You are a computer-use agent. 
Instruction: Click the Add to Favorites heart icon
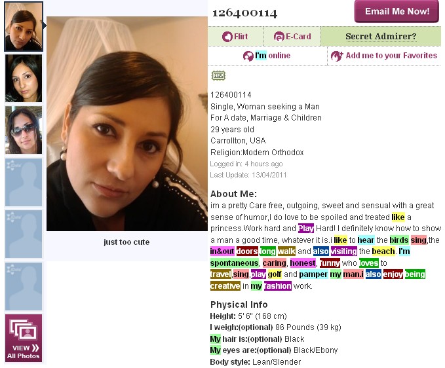(x=337, y=56)
